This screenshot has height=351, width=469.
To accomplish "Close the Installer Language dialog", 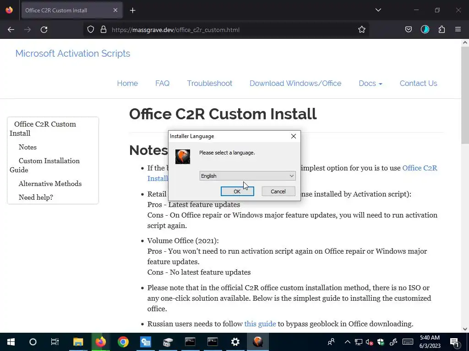I will 294,136.
